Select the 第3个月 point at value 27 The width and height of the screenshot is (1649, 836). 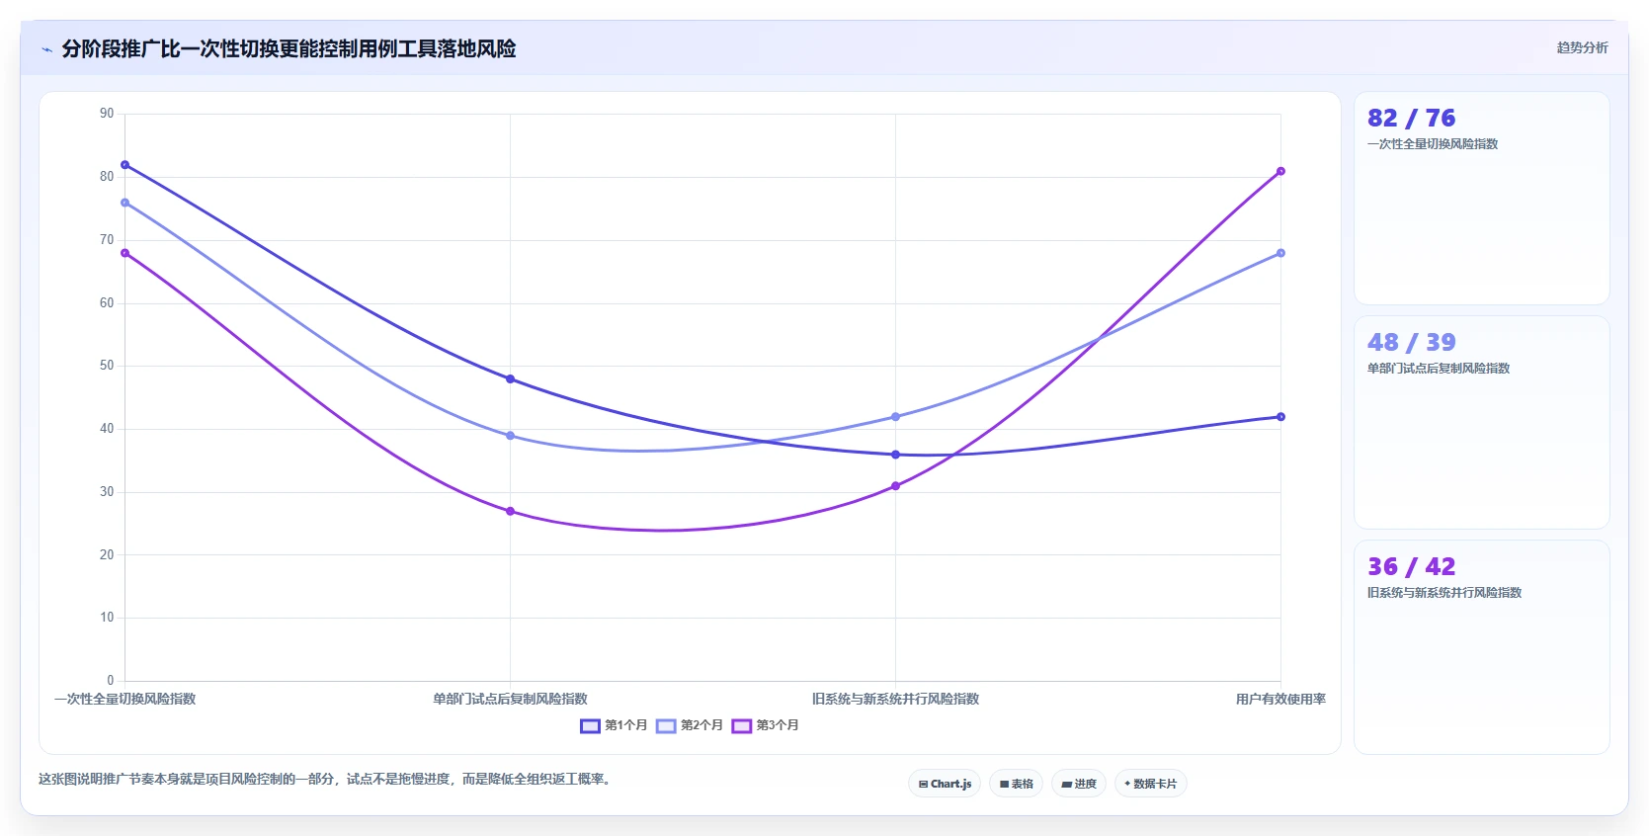[510, 511]
